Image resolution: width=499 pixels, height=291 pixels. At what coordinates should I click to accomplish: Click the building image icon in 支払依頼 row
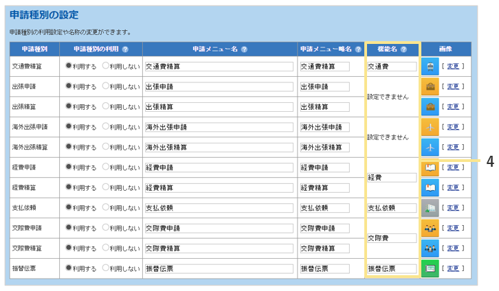430,208
